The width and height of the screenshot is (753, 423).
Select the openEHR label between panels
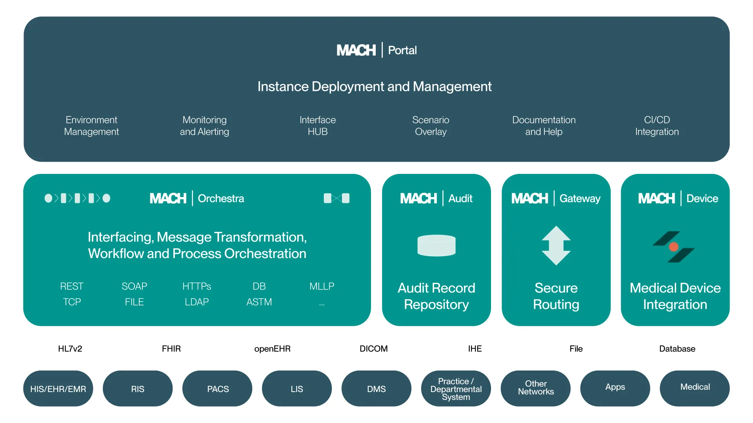pos(273,349)
